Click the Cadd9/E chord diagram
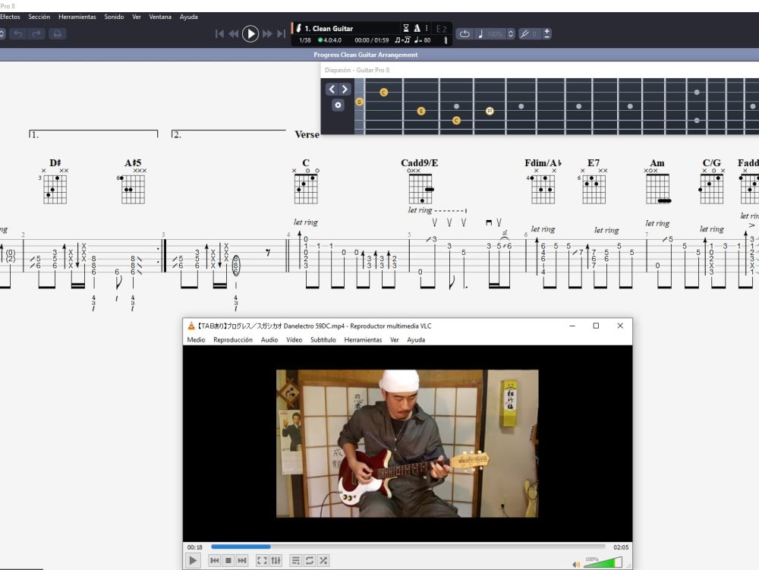The height and width of the screenshot is (570, 759). [420, 186]
